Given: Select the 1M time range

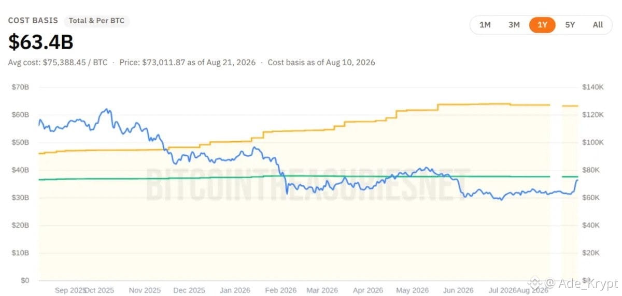Looking at the screenshot, I should (485, 25).
